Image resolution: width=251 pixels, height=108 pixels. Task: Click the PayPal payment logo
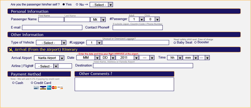(36, 87)
